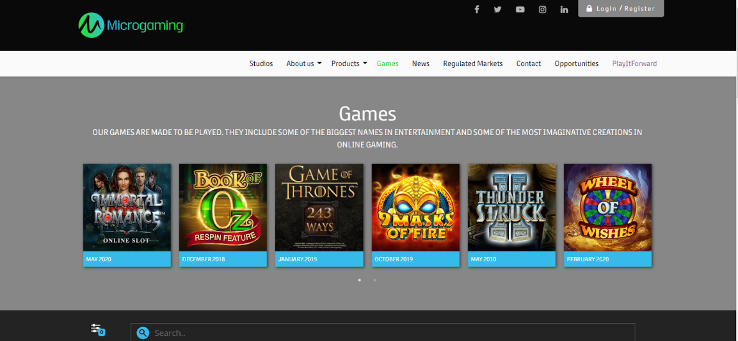This screenshot has width=738, height=341.
Task: Expand the Products dropdown
Action: (x=349, y=63)
